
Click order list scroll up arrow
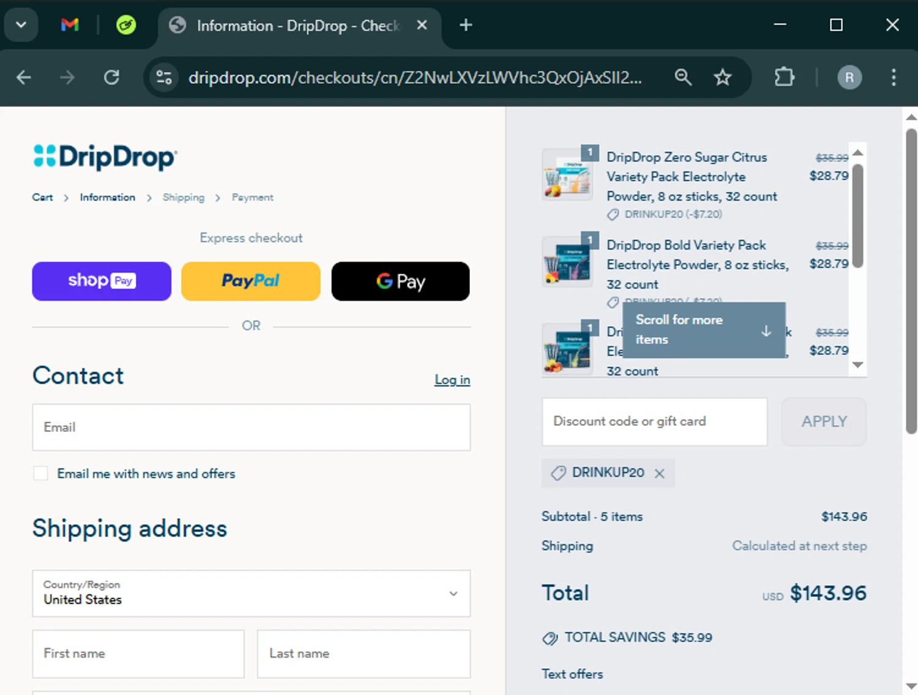[x=858, y=152]
